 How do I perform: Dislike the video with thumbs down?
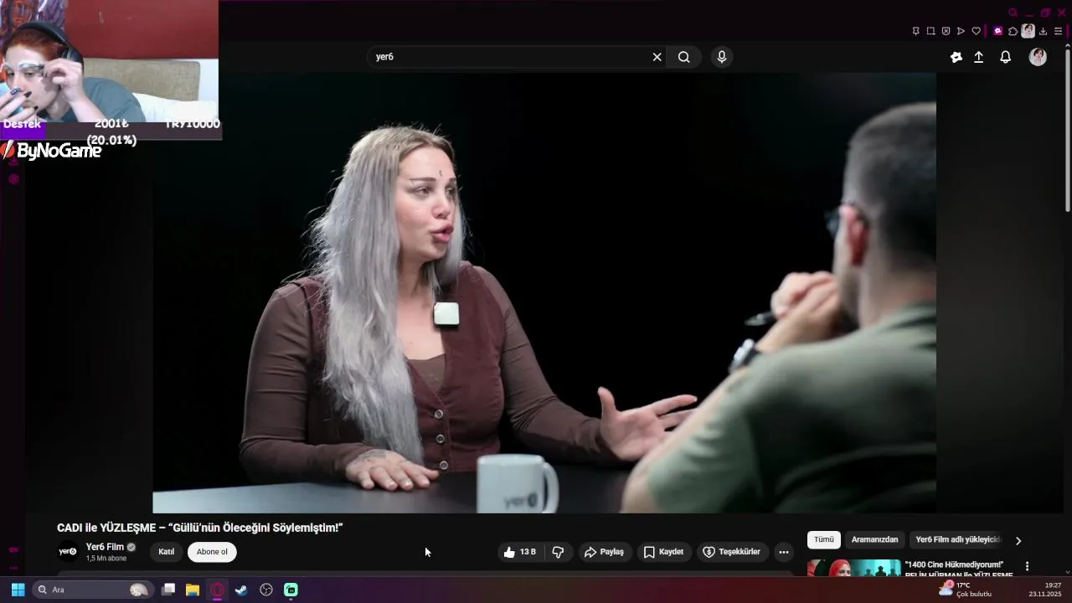point(558,552)
